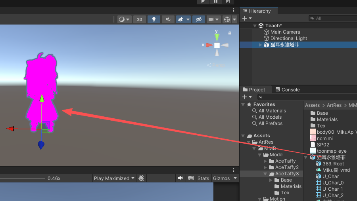Advance one frame with the step button

click(228, 2)
